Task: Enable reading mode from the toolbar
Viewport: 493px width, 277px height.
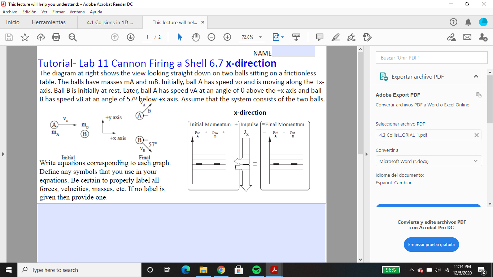Action: [x=296, y=37]
